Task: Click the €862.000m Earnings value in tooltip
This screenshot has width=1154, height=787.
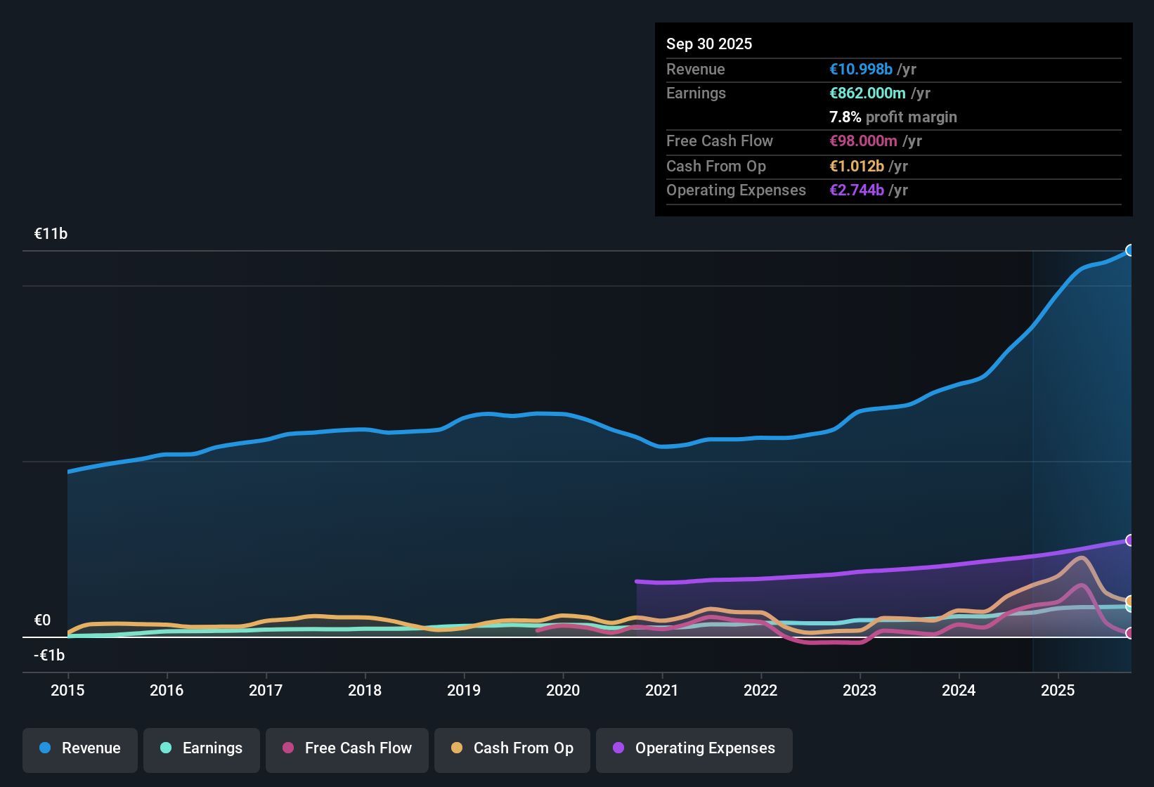Action: tap(867, 93)
